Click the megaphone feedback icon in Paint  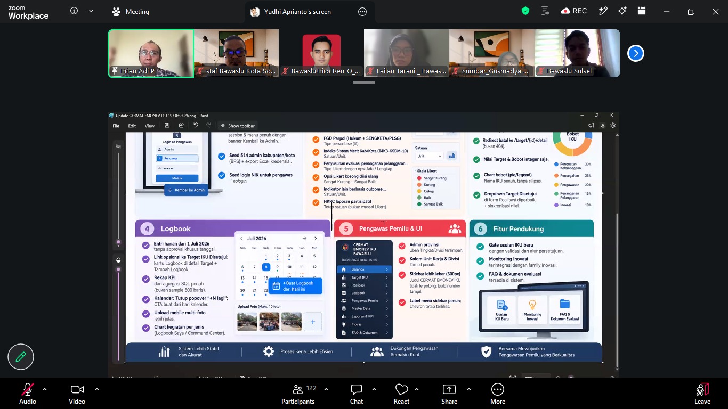tap(591, 126)
